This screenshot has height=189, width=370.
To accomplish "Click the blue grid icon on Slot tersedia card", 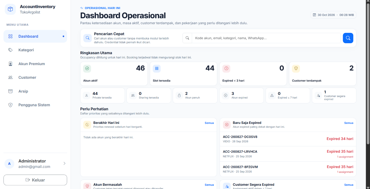I will tap(157, 69).
